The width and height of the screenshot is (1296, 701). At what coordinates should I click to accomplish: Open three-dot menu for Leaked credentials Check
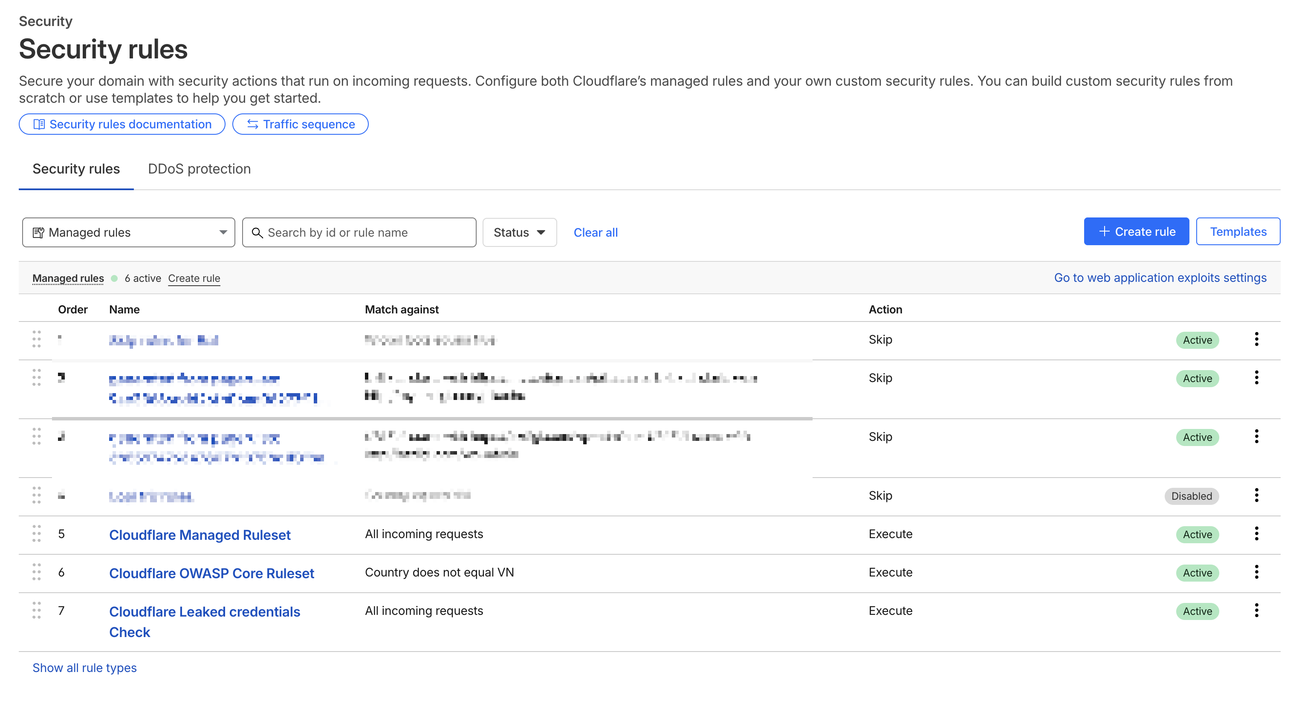click(x=1256, y=610)
